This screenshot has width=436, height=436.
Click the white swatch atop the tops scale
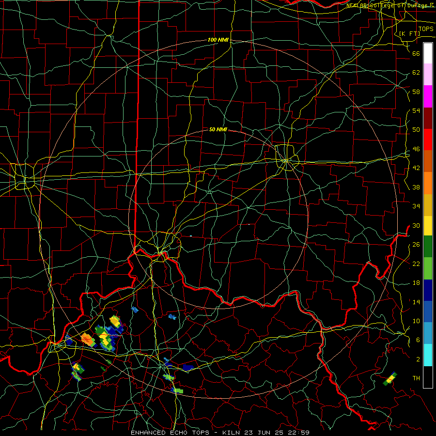coord(428,53)
